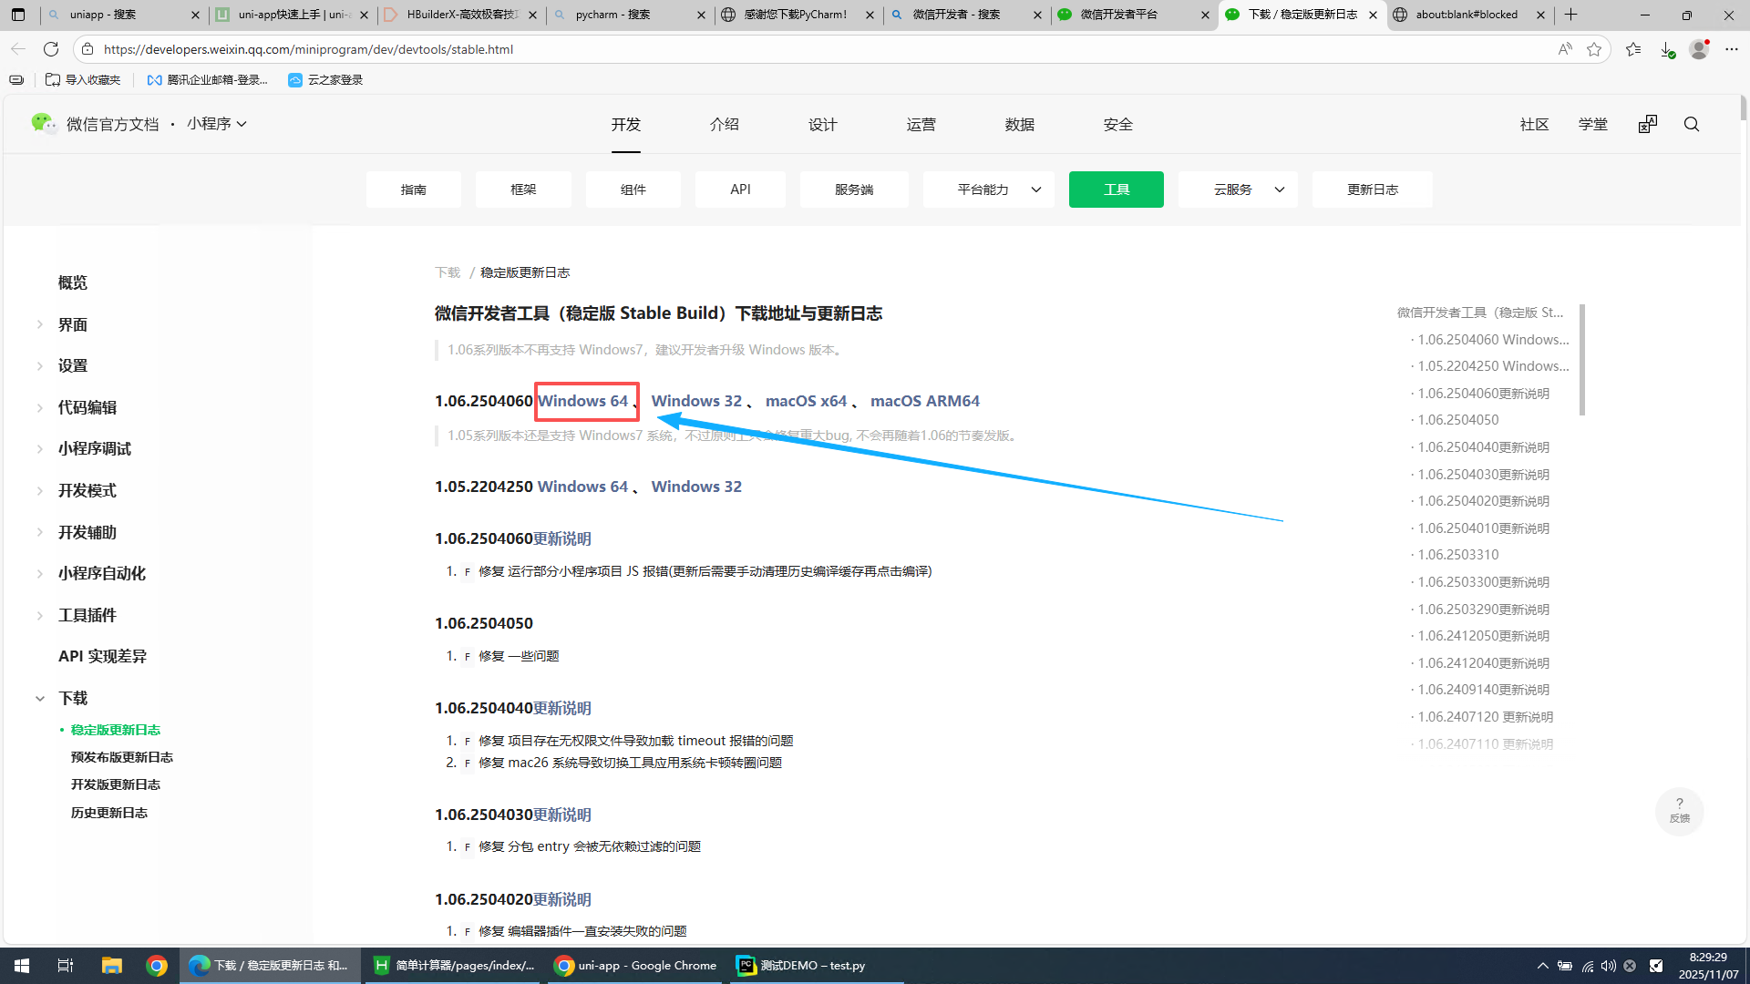Click the search magnifier icon in header

click(x=1692, y=124)
